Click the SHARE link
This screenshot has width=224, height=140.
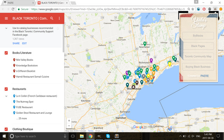(16, 43)
